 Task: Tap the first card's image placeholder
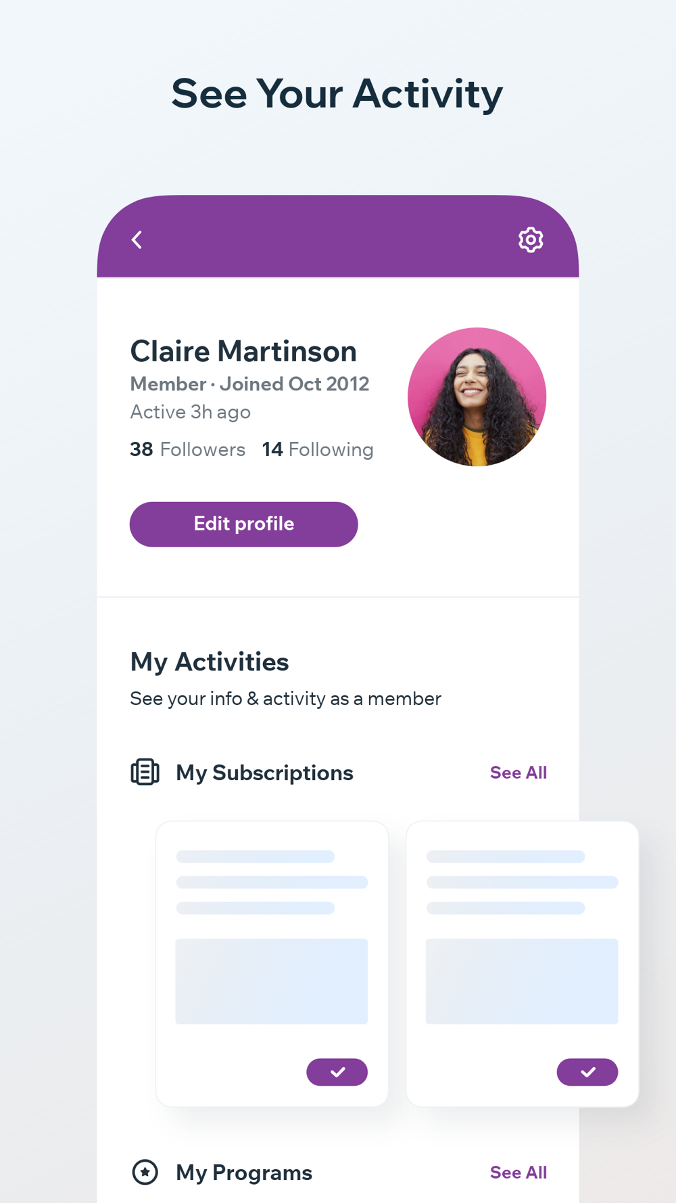click(272, 981)
